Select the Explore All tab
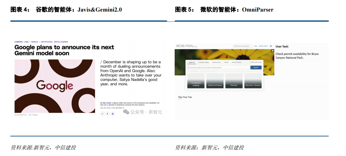Viewport: 346px width, 156px height. click(192, 62)
